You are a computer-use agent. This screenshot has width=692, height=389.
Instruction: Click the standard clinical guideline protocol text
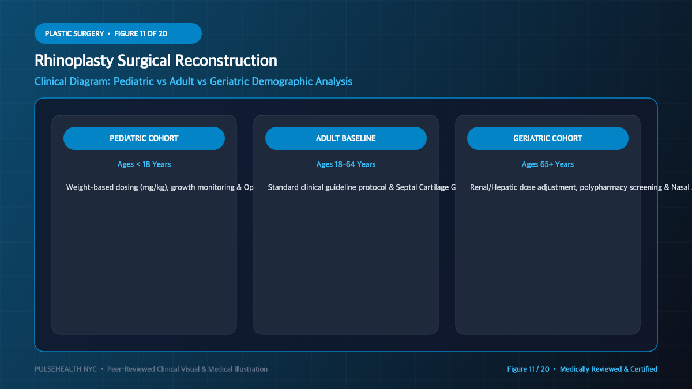pos(362,187)
